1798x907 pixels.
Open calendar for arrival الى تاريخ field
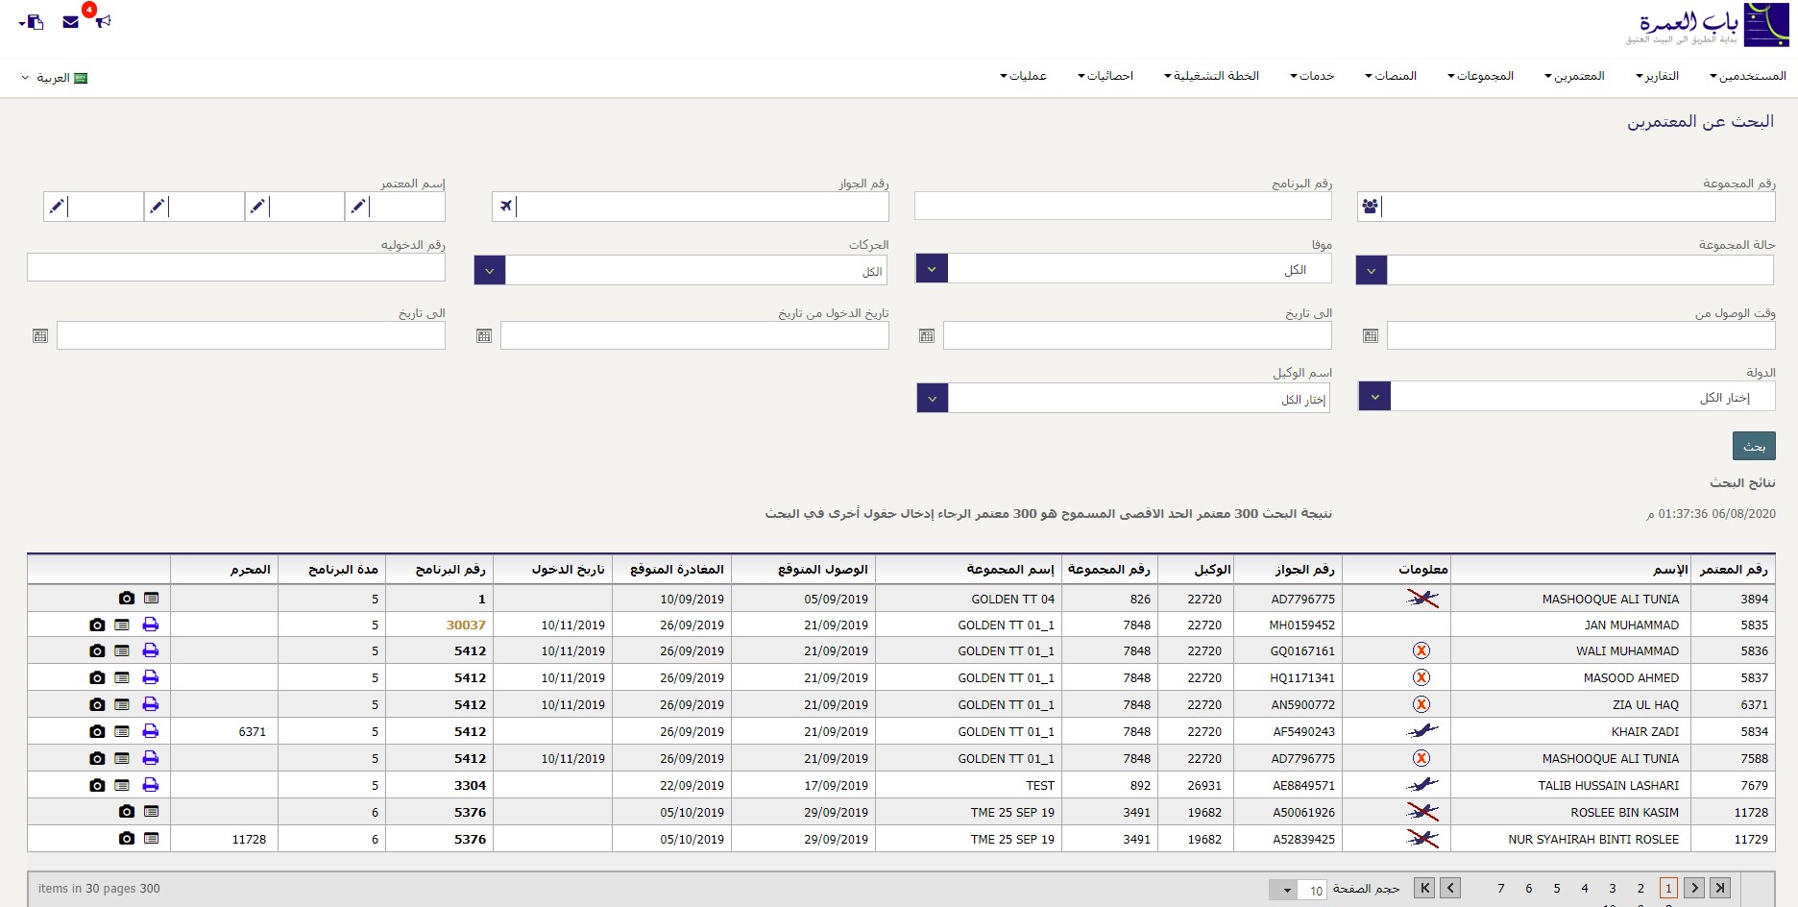click(927, 336)
